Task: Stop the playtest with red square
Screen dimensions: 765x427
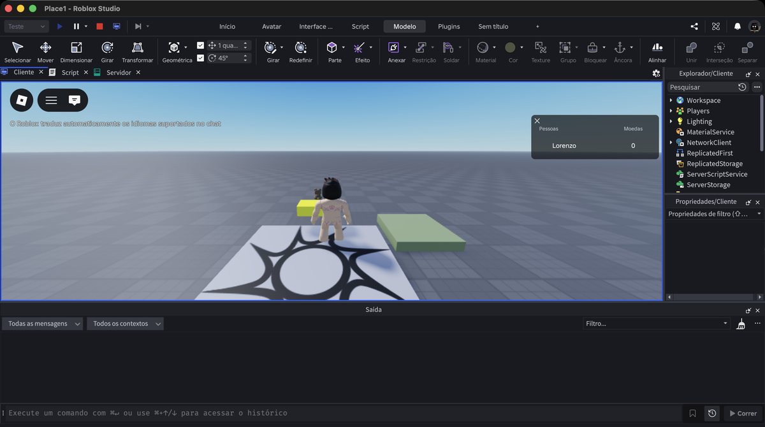Action: [x=99, y=26]
